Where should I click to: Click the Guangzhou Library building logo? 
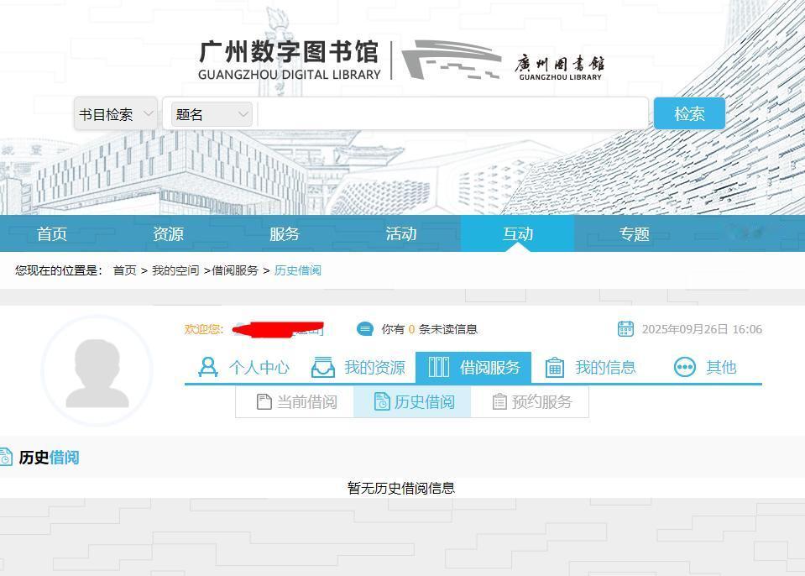click(x=503, y=60)
